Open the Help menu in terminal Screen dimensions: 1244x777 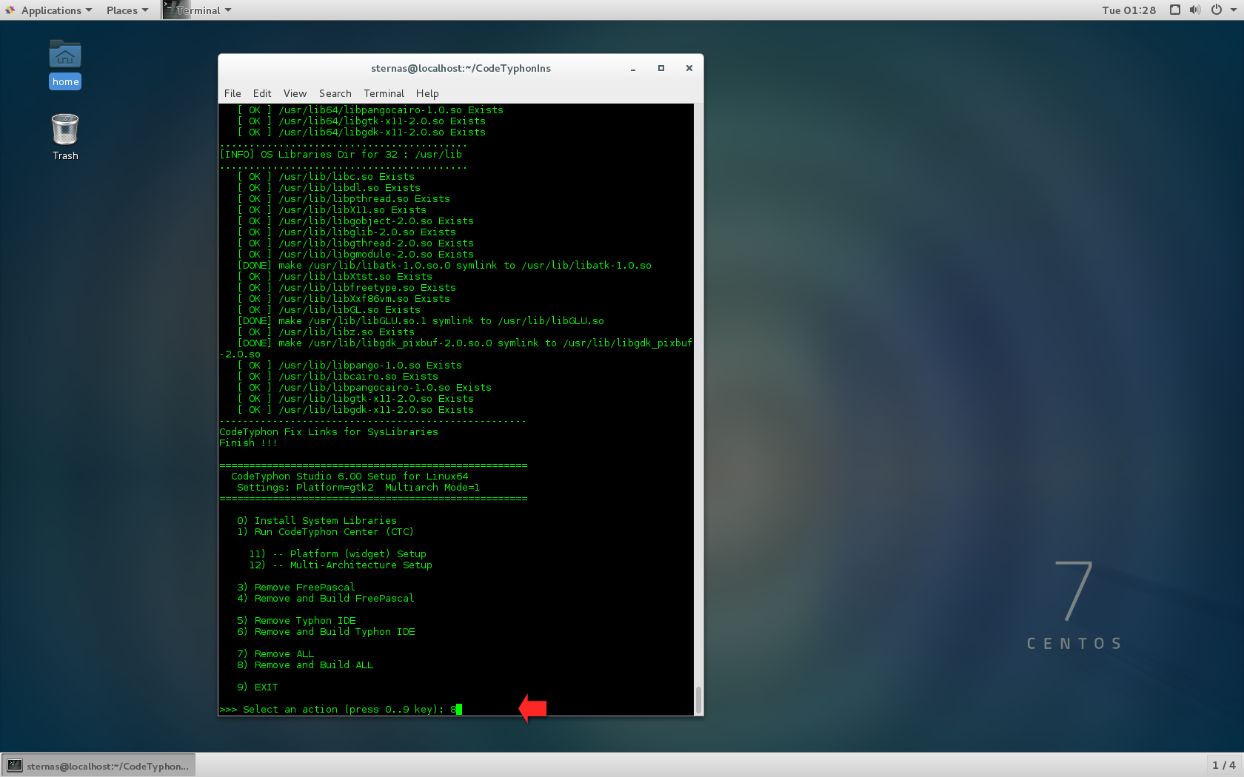pyautogui.click(x=427, y=93)
